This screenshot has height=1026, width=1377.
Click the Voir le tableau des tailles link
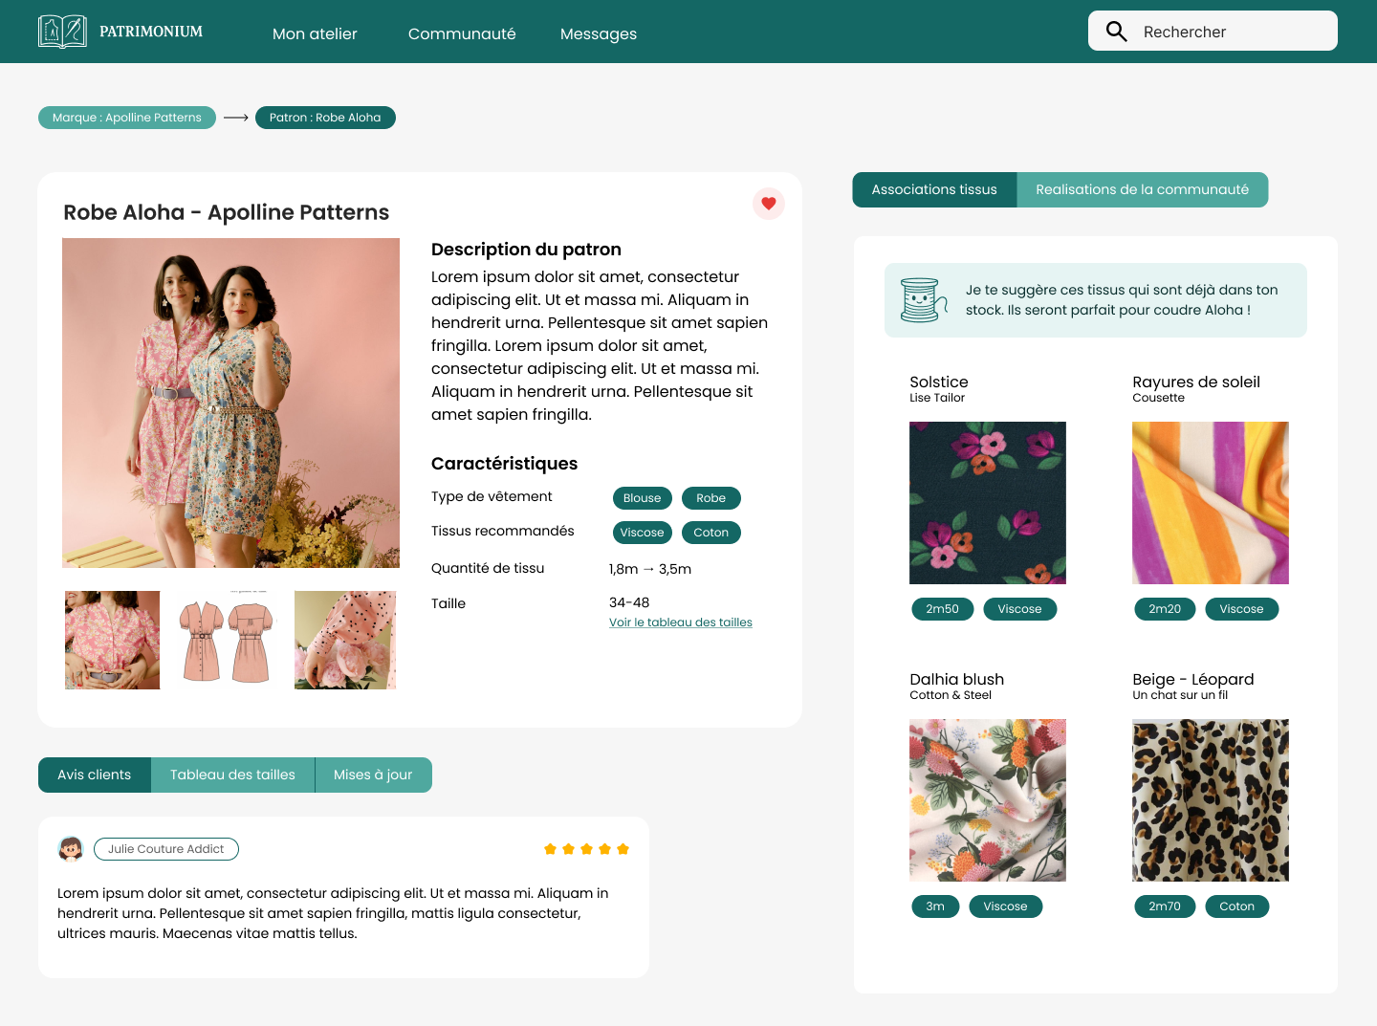680,622
